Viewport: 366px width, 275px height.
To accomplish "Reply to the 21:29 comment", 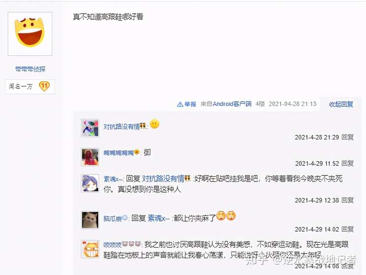I will (x=347, y=137).
